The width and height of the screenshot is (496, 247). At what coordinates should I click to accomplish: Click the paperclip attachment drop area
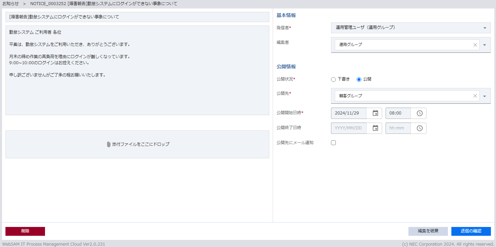(x=137, y=144)
